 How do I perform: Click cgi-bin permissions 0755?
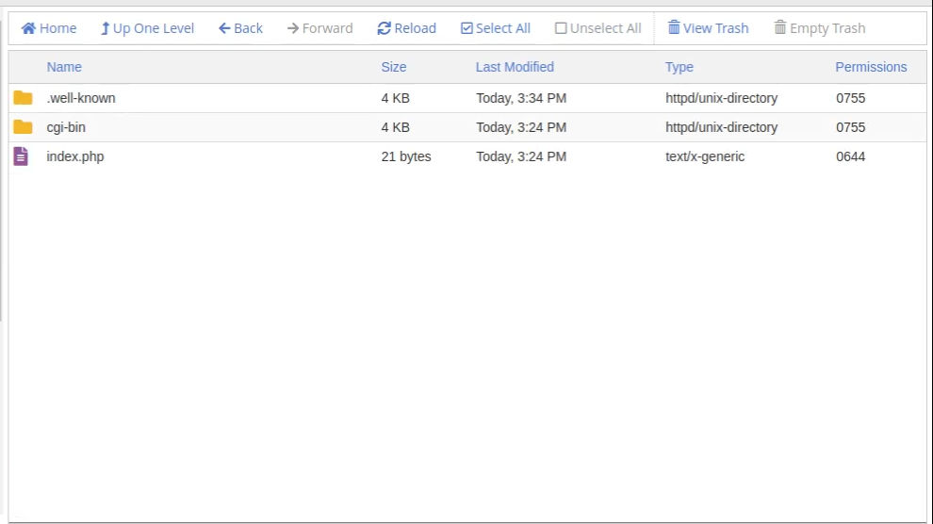pos(850,127)
